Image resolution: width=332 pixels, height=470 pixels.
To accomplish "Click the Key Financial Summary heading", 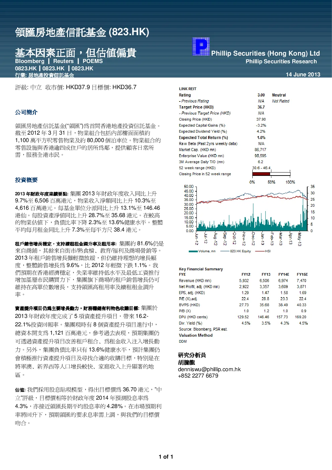I will tap(201, 269).
